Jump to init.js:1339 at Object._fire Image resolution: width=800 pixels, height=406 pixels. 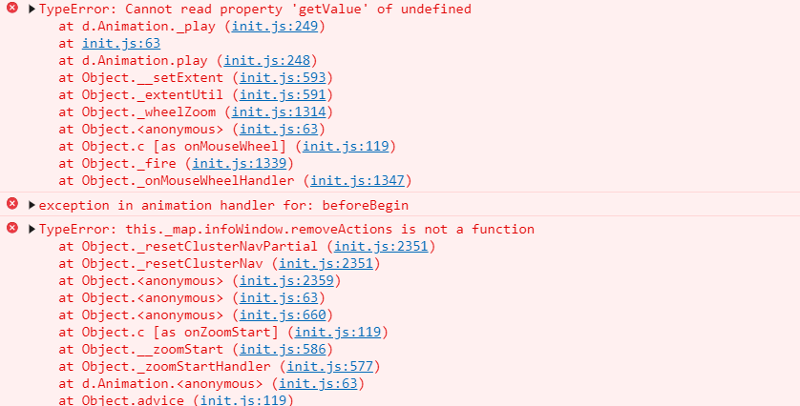(x=240, y=164)
